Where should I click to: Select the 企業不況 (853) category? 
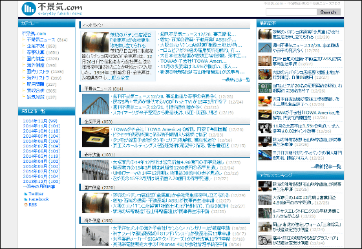(x=41, y=46)
